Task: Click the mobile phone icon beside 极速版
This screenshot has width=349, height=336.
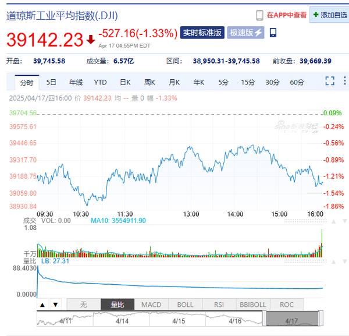Action: (x=273, y=33)
